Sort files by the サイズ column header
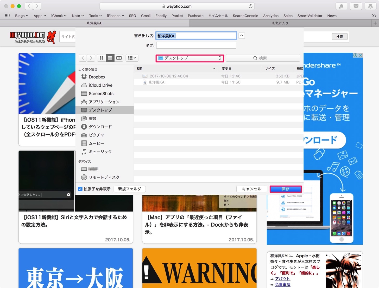Viewport: 379px width, 288px height. [x=277, y=69]
